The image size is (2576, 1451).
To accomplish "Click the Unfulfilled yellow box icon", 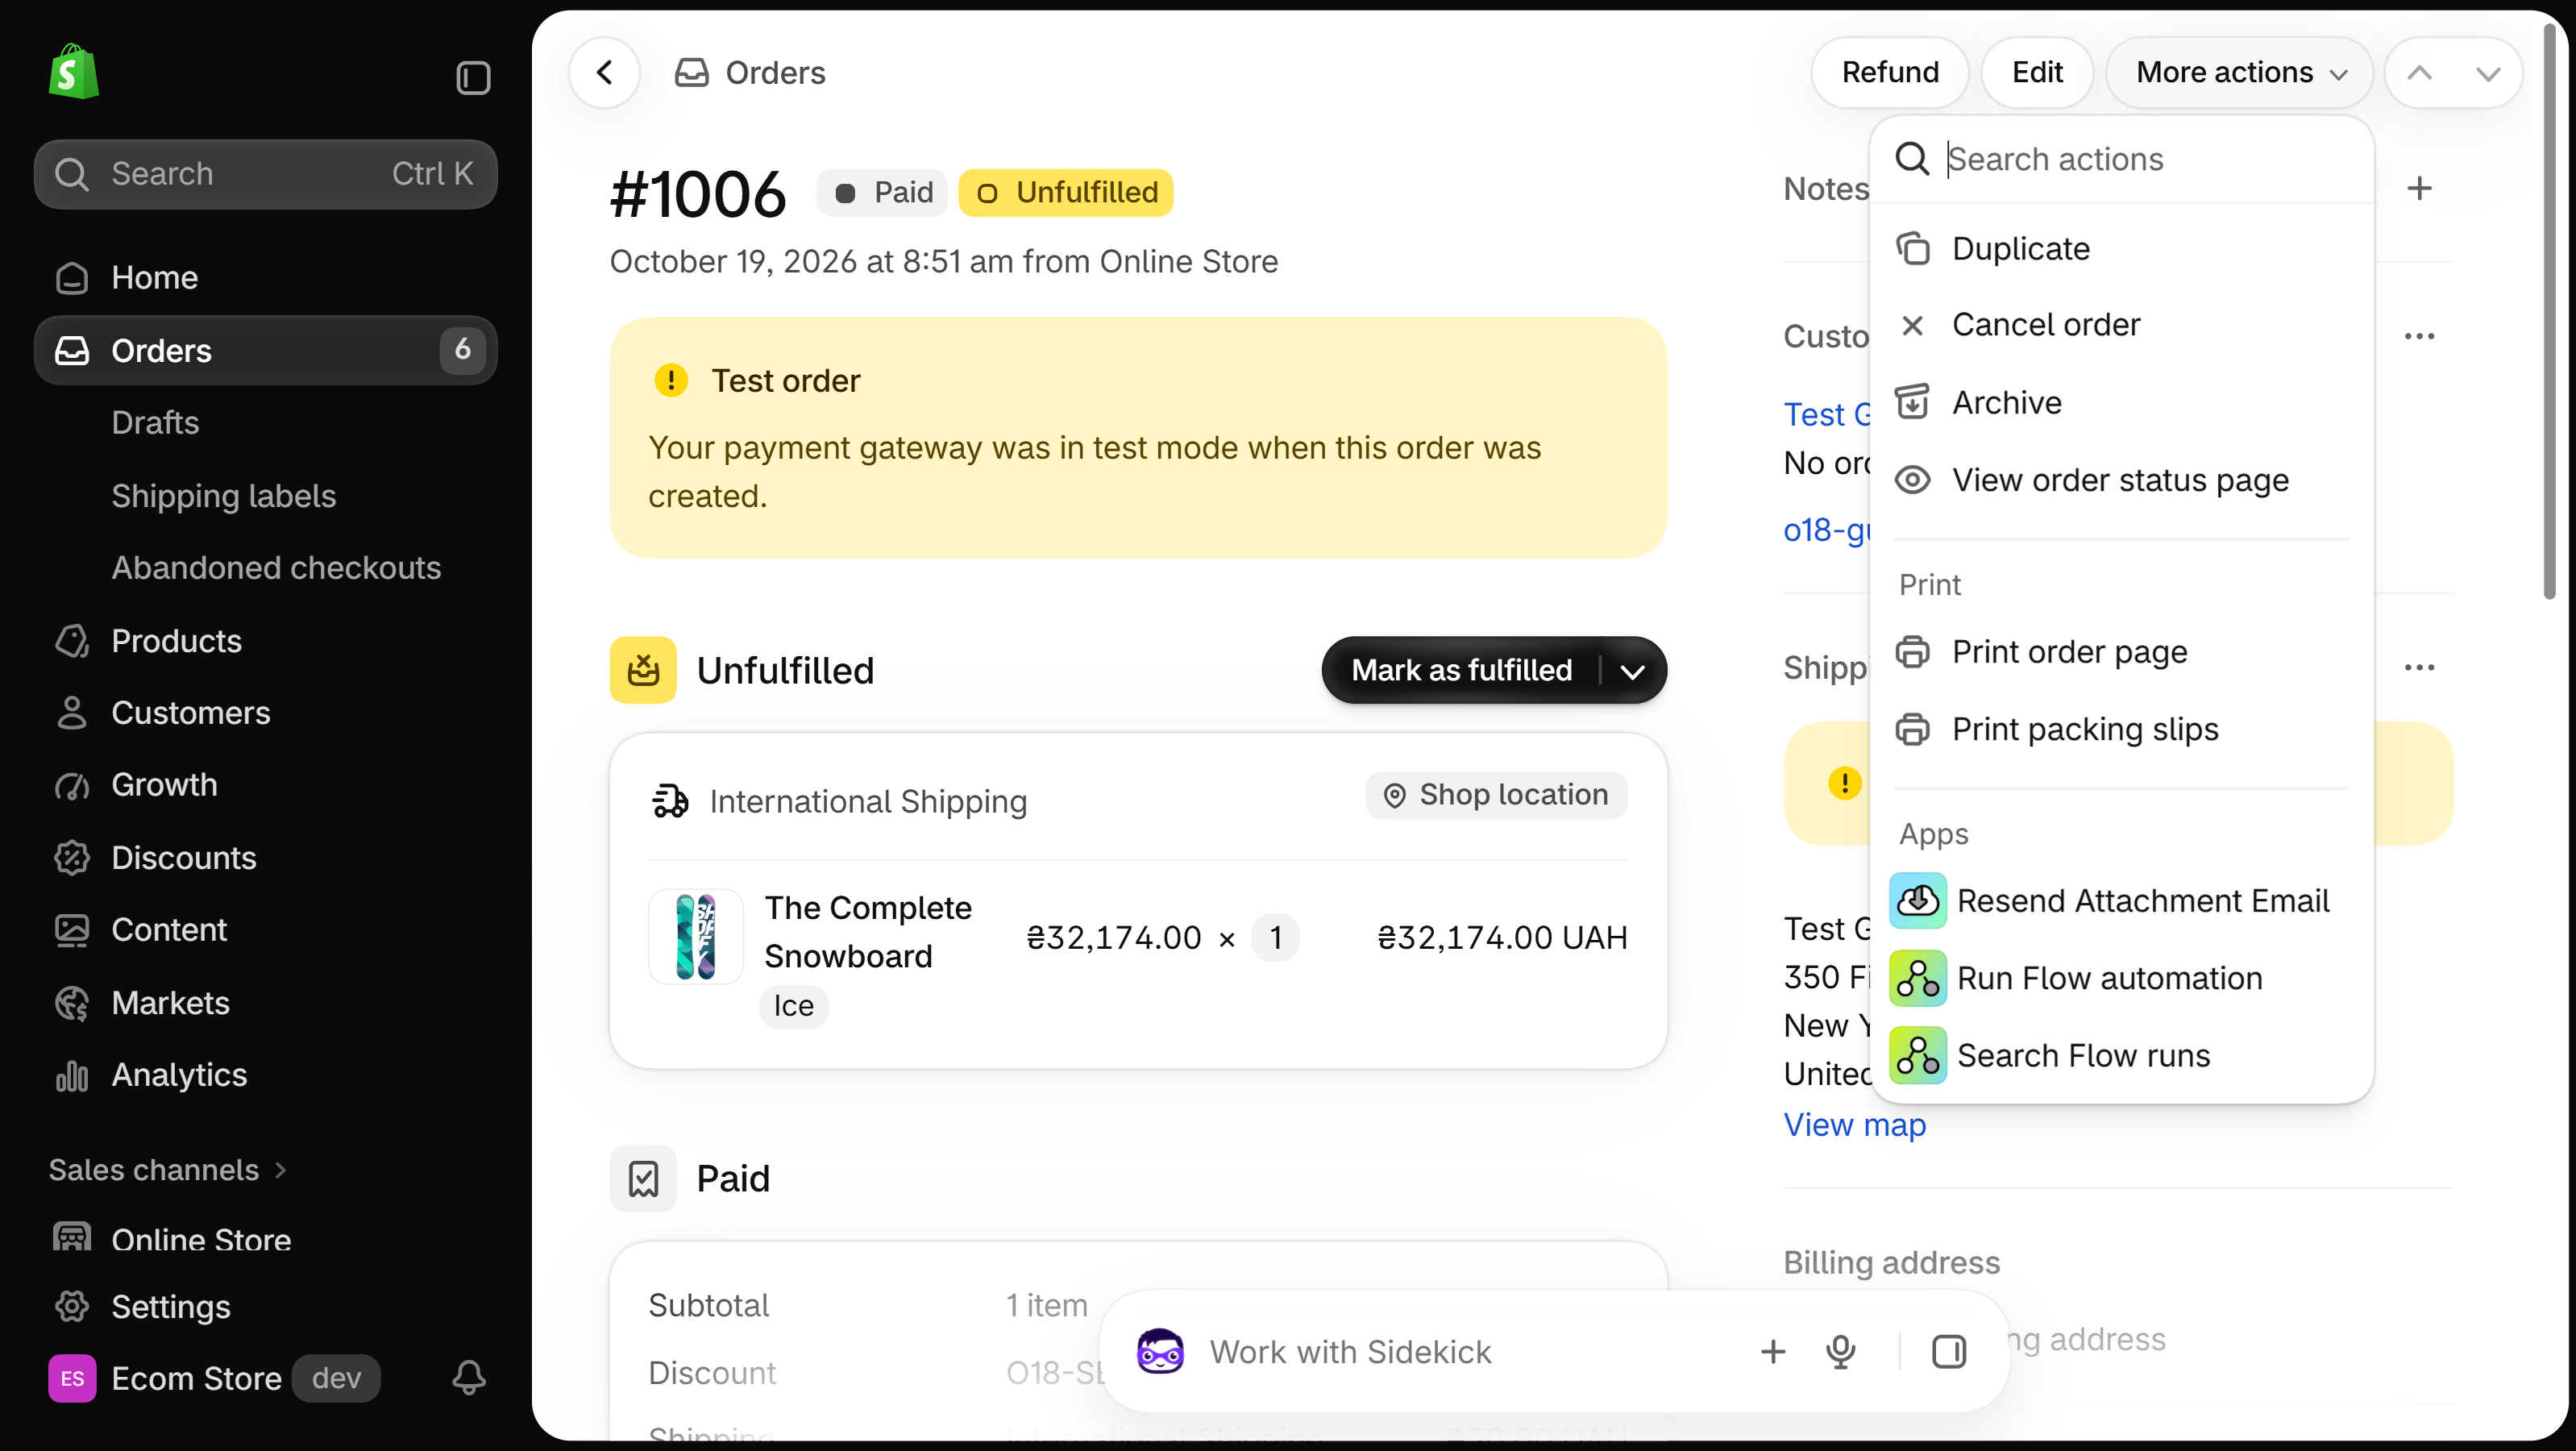I will [643, 670].
